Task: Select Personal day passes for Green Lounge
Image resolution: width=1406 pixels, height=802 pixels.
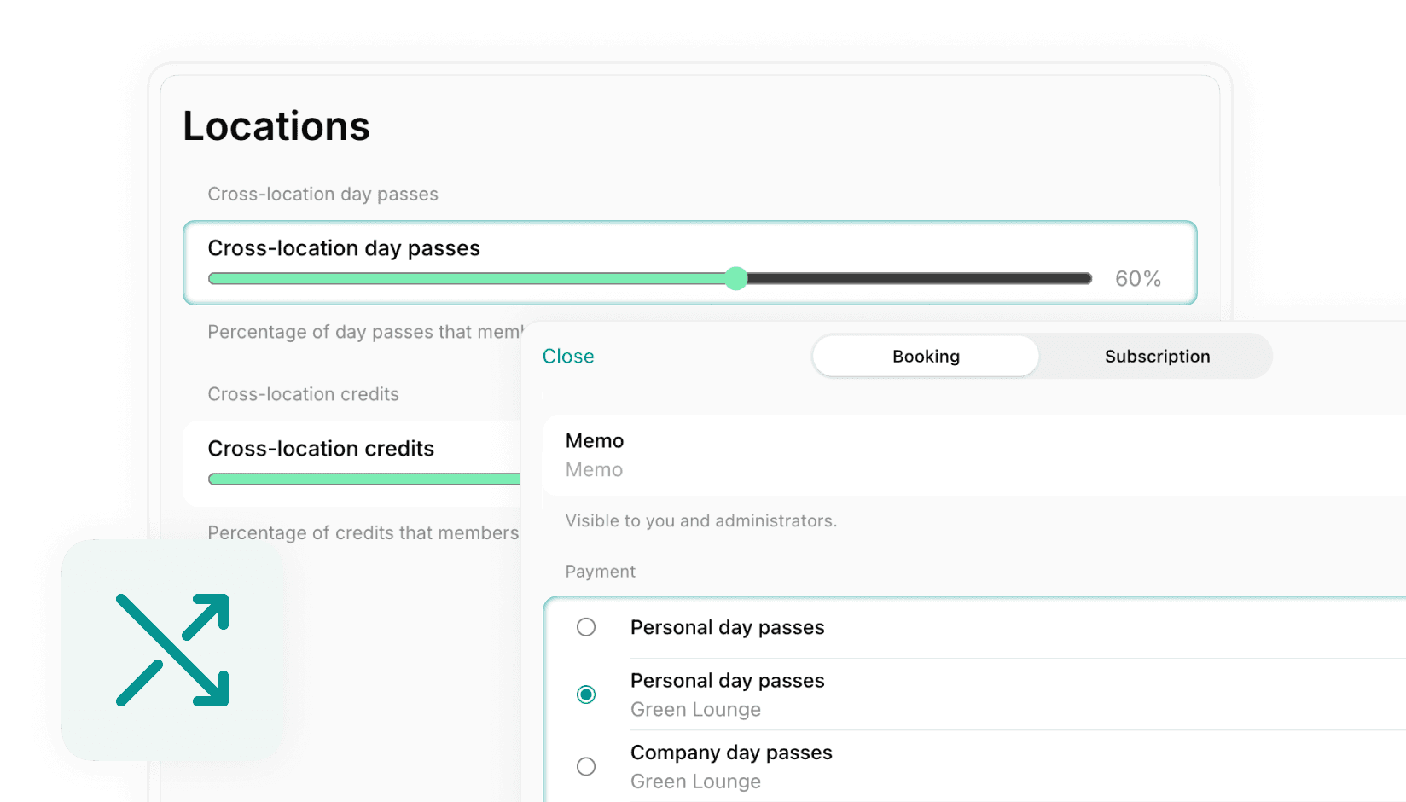Action: (586, 694)
